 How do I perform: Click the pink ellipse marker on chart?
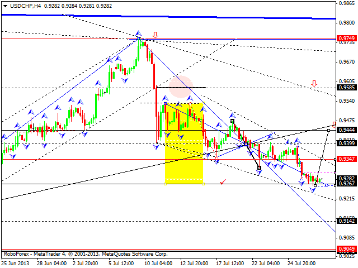[181, 87]
